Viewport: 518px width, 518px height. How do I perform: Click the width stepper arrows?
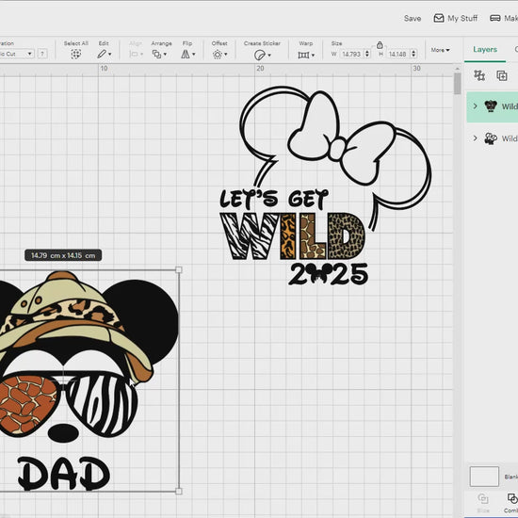pos(367,54)
